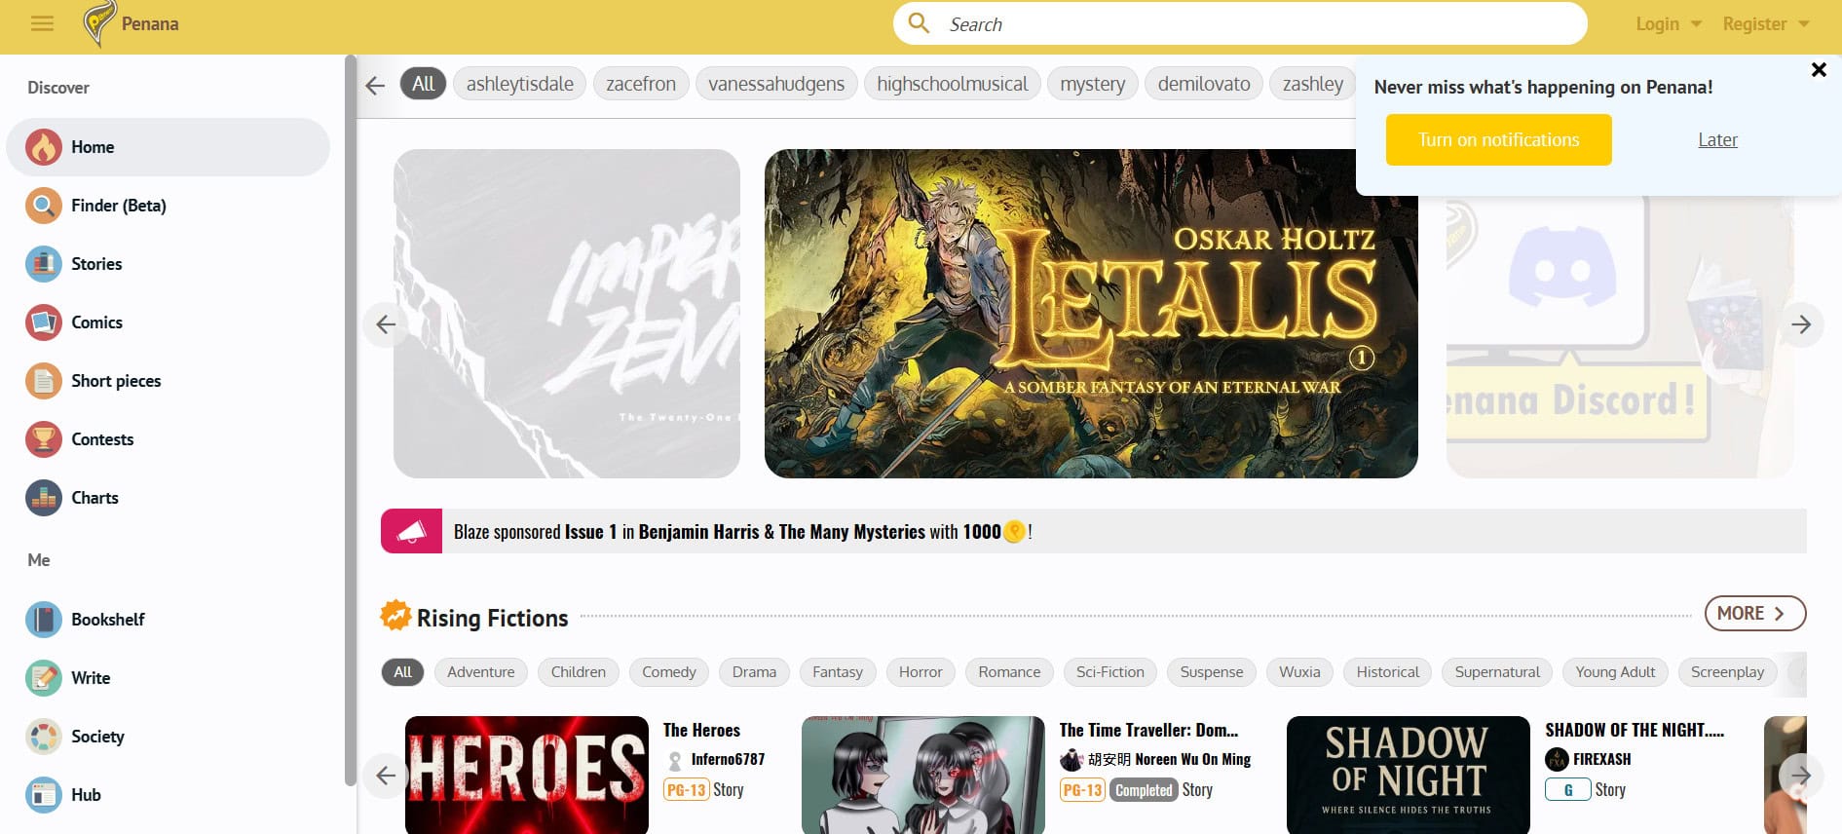
Task: Select the Fantasy genre filter
Action: (837, 672)
